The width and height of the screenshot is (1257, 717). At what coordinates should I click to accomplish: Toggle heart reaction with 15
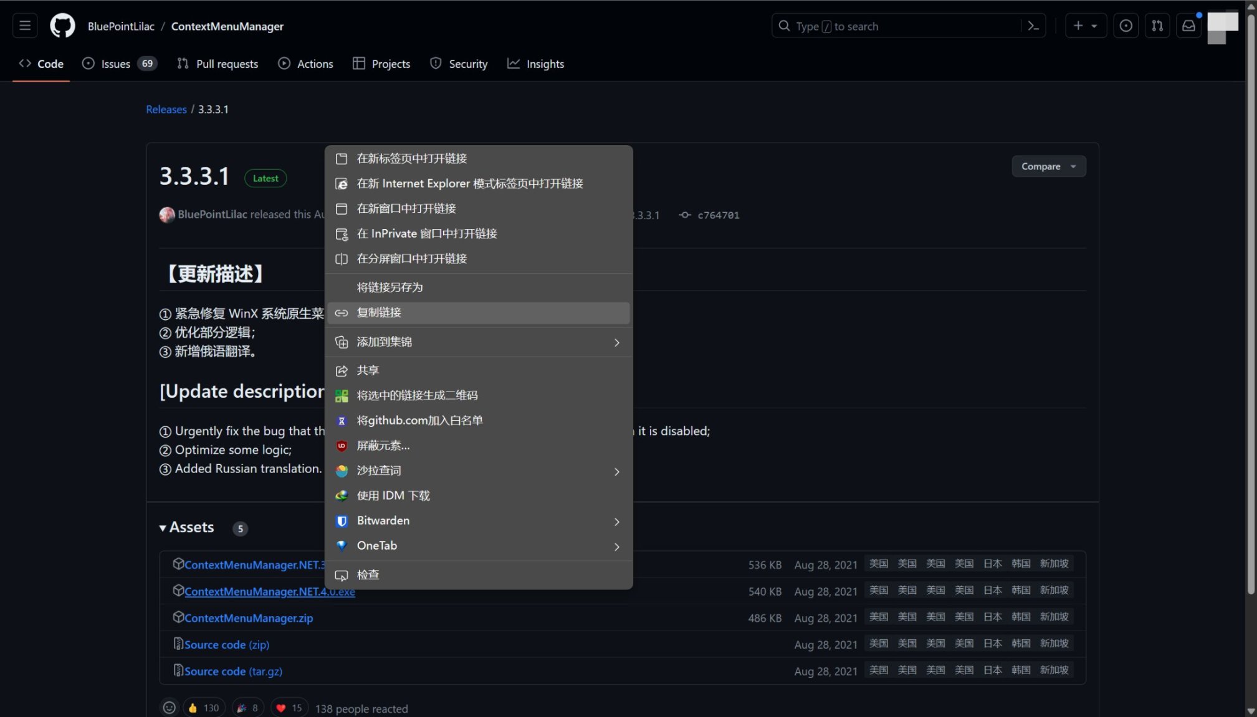[289, 708]
